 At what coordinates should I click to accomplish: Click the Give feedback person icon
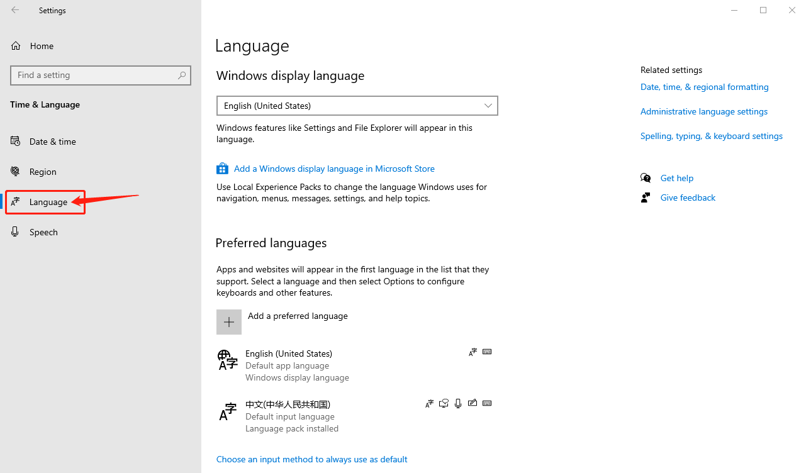pyautogui.click(x=646, y=198)
